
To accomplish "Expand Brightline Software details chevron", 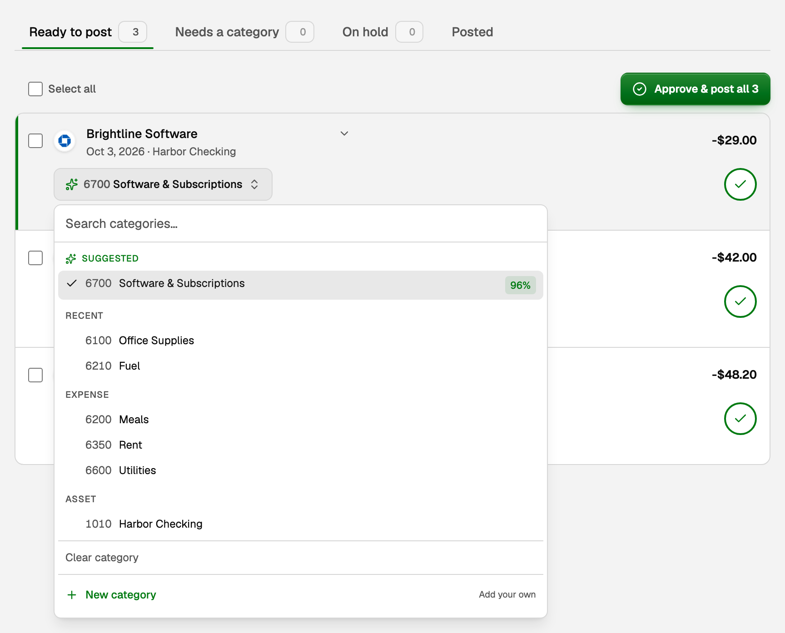I will point(344,134).
